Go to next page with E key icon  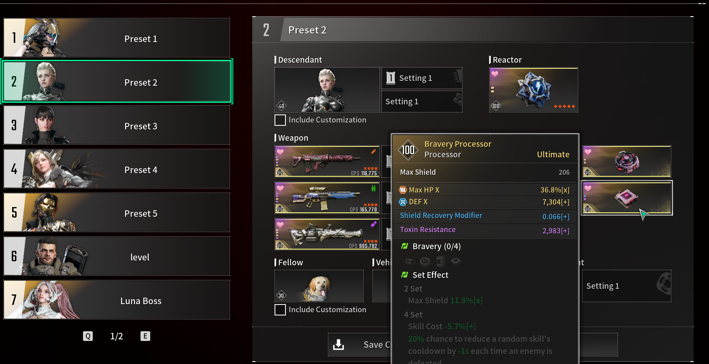point(145,336)
